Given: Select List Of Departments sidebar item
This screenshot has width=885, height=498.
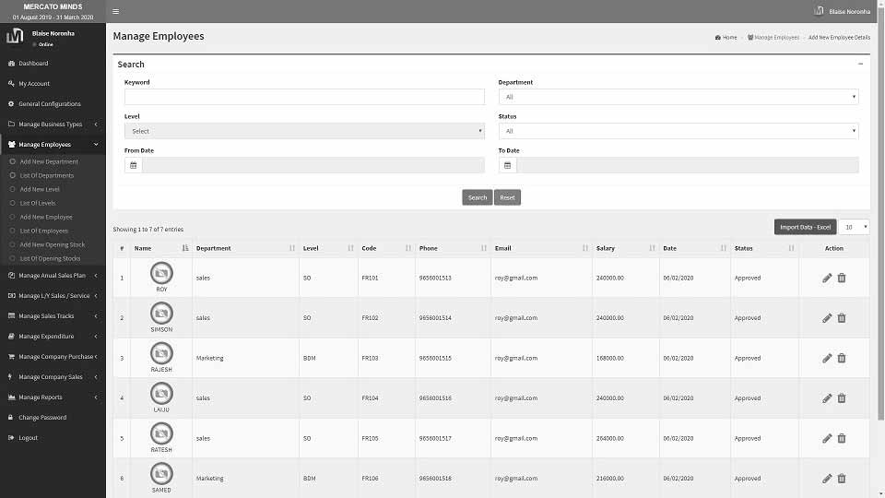Looking at the screenshot, I should [47, 175].
